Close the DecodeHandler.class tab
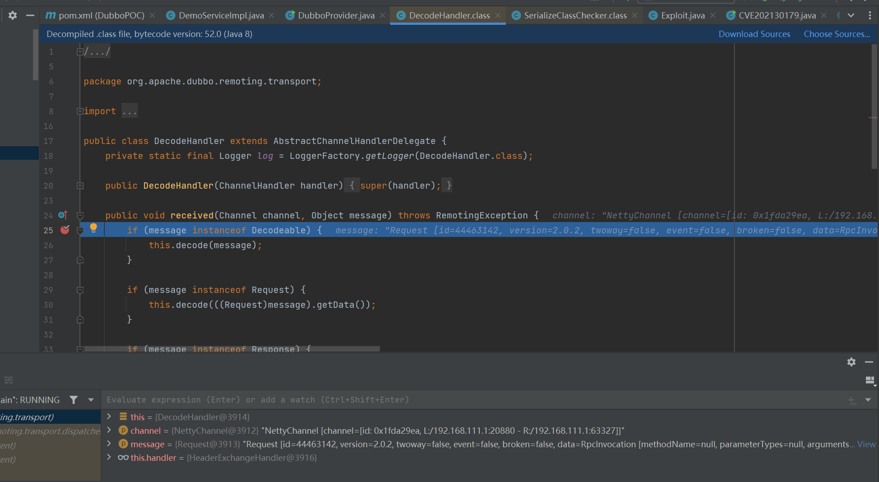Screen dimensions: 879x482 (x=498, y=15)
